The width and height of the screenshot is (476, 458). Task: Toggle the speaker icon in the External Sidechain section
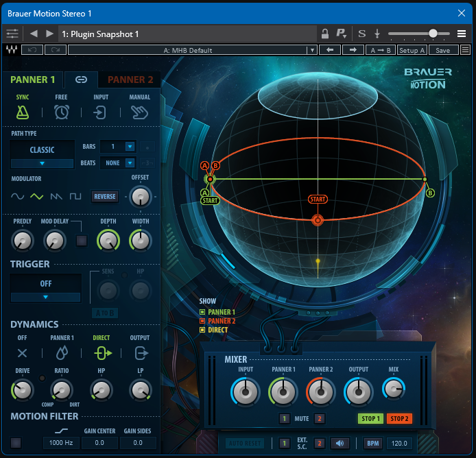[x=340, y=444]
